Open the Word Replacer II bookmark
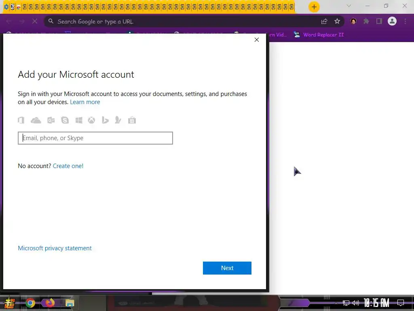The image size is (414, 311). (x=319, y=35)
